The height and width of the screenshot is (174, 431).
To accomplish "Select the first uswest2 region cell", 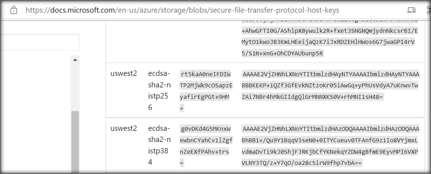I will pyautogui.click(x=124, y=73).
